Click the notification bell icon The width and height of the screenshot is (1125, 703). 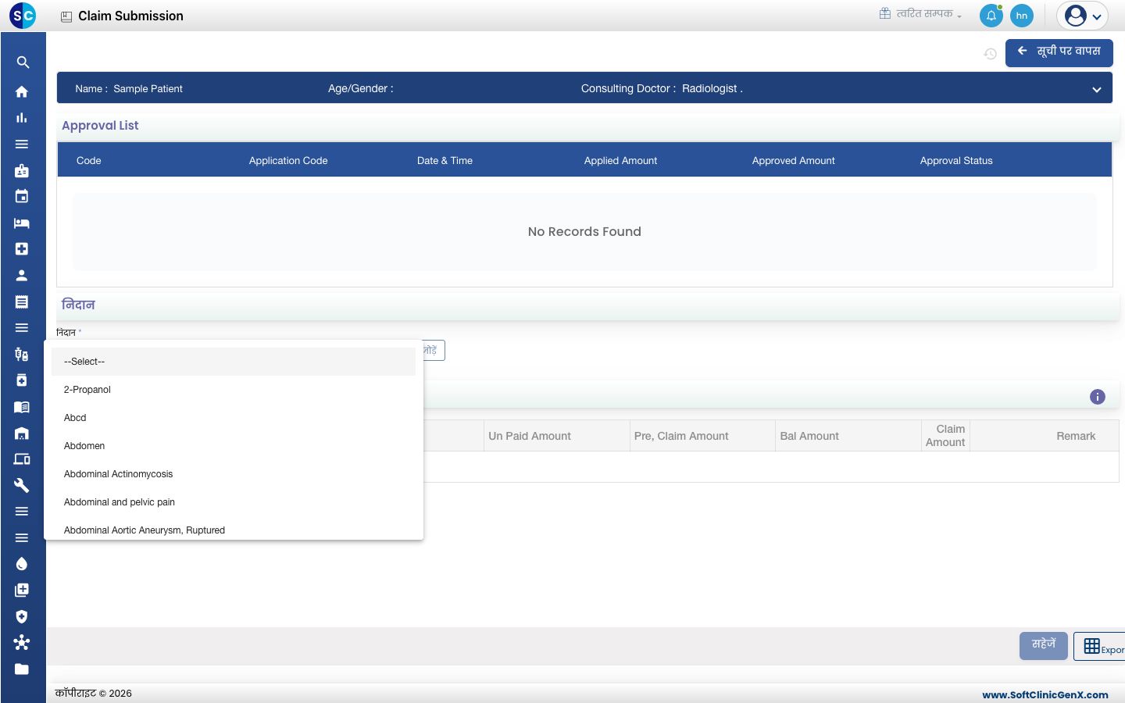[991, 16]
